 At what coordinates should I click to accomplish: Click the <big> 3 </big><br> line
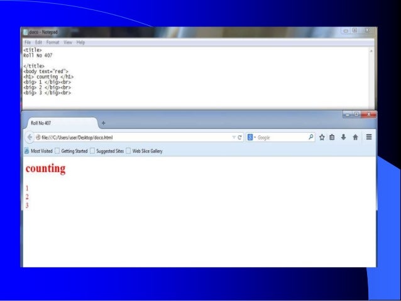[x=47, y=92]
